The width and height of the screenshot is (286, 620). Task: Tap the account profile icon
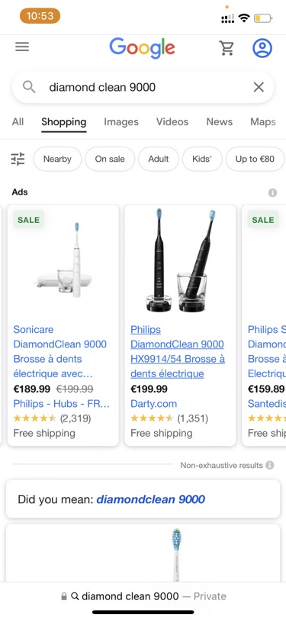coord(262,48)
